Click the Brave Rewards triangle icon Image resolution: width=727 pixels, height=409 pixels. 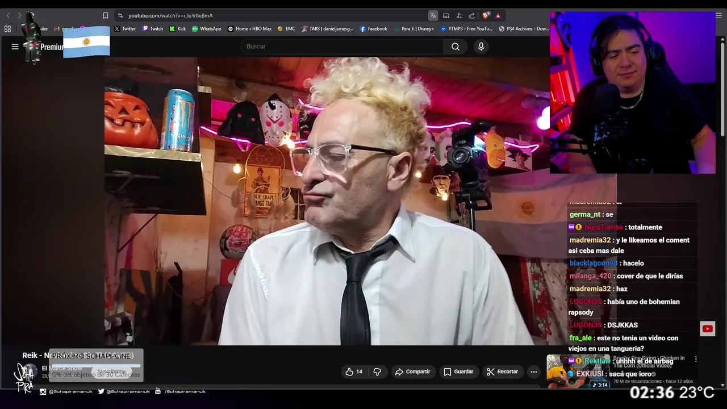pyautogui.click(x=498, y=15)
